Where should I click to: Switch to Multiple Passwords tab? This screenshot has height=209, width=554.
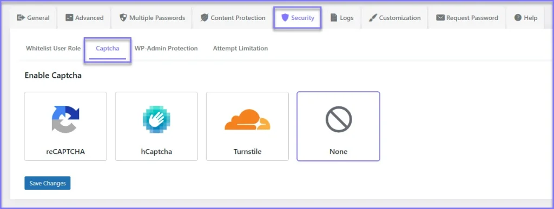tap(152, 18)
